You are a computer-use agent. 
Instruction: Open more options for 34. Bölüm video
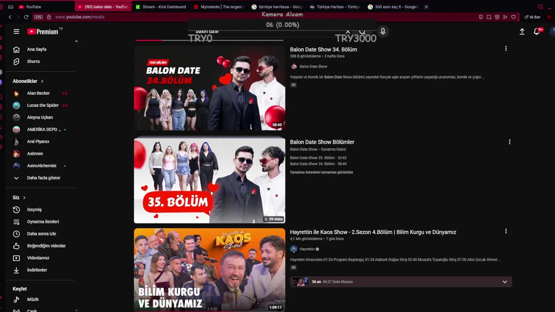pos(506,49)
